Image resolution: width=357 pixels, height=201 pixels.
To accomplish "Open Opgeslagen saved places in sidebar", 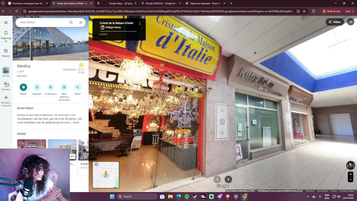I will (x=6, y=37).
